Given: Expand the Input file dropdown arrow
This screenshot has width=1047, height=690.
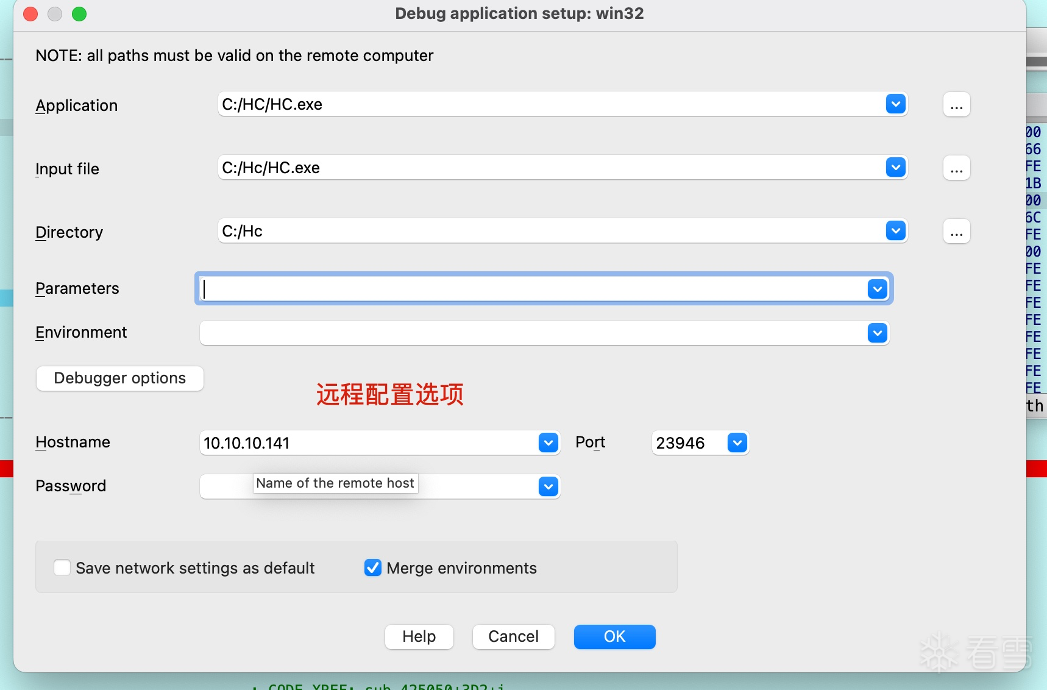Looking at the screenshot, I should (895, 168).
